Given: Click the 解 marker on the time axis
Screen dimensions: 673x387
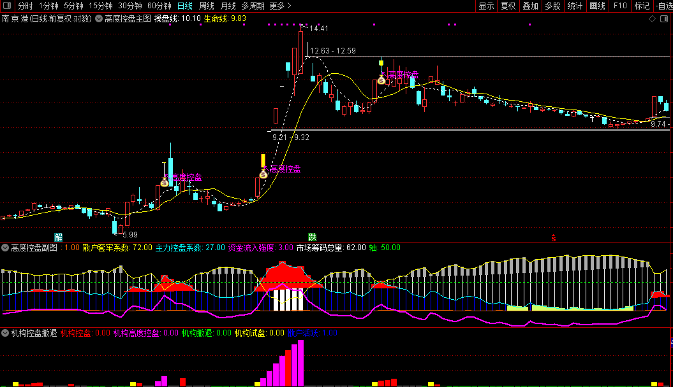Looking at the screenshot, I should pyautogui.click(x=59, y=237).
